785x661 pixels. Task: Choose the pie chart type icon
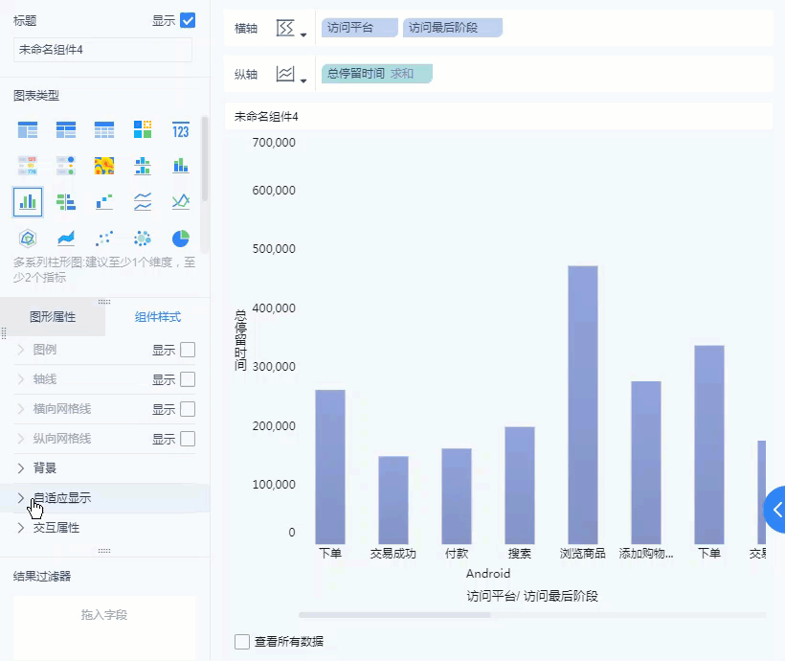pos(180,239)
